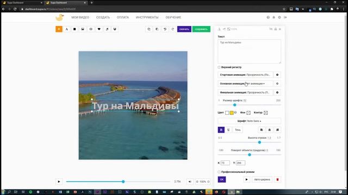Adjust the Высота строки slider handle

(259, 142)
